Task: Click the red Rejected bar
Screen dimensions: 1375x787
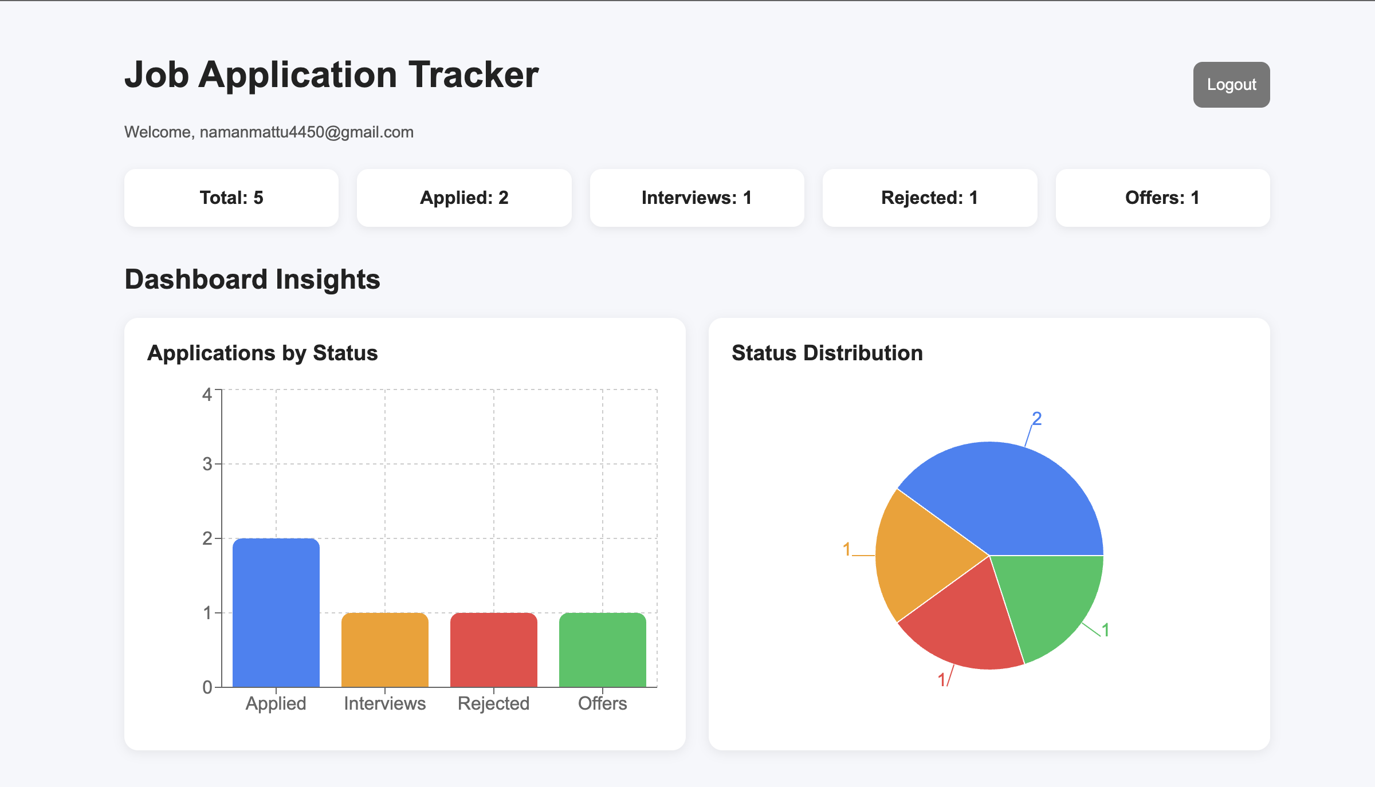Action: tap(494, 650)
